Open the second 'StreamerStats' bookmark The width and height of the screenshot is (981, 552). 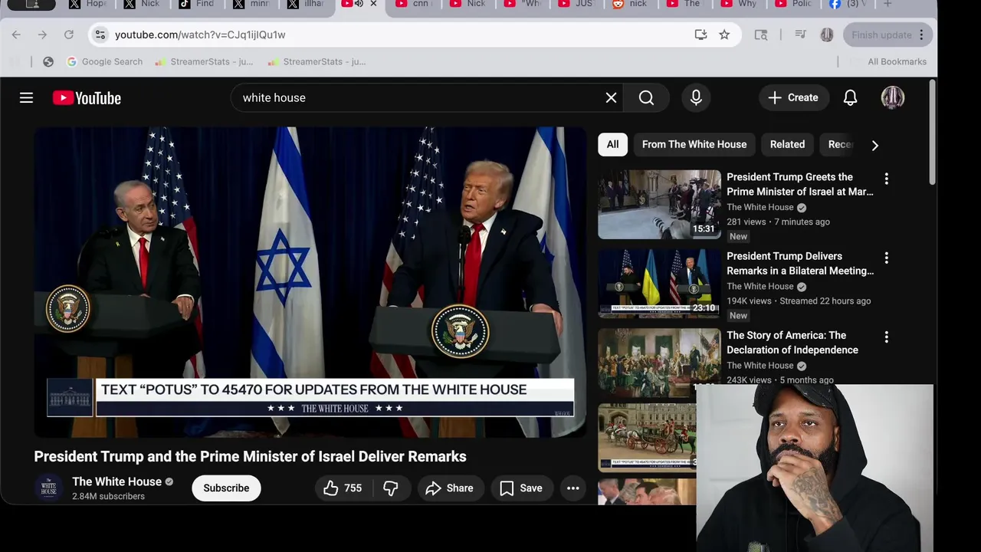tap(317, 61)
